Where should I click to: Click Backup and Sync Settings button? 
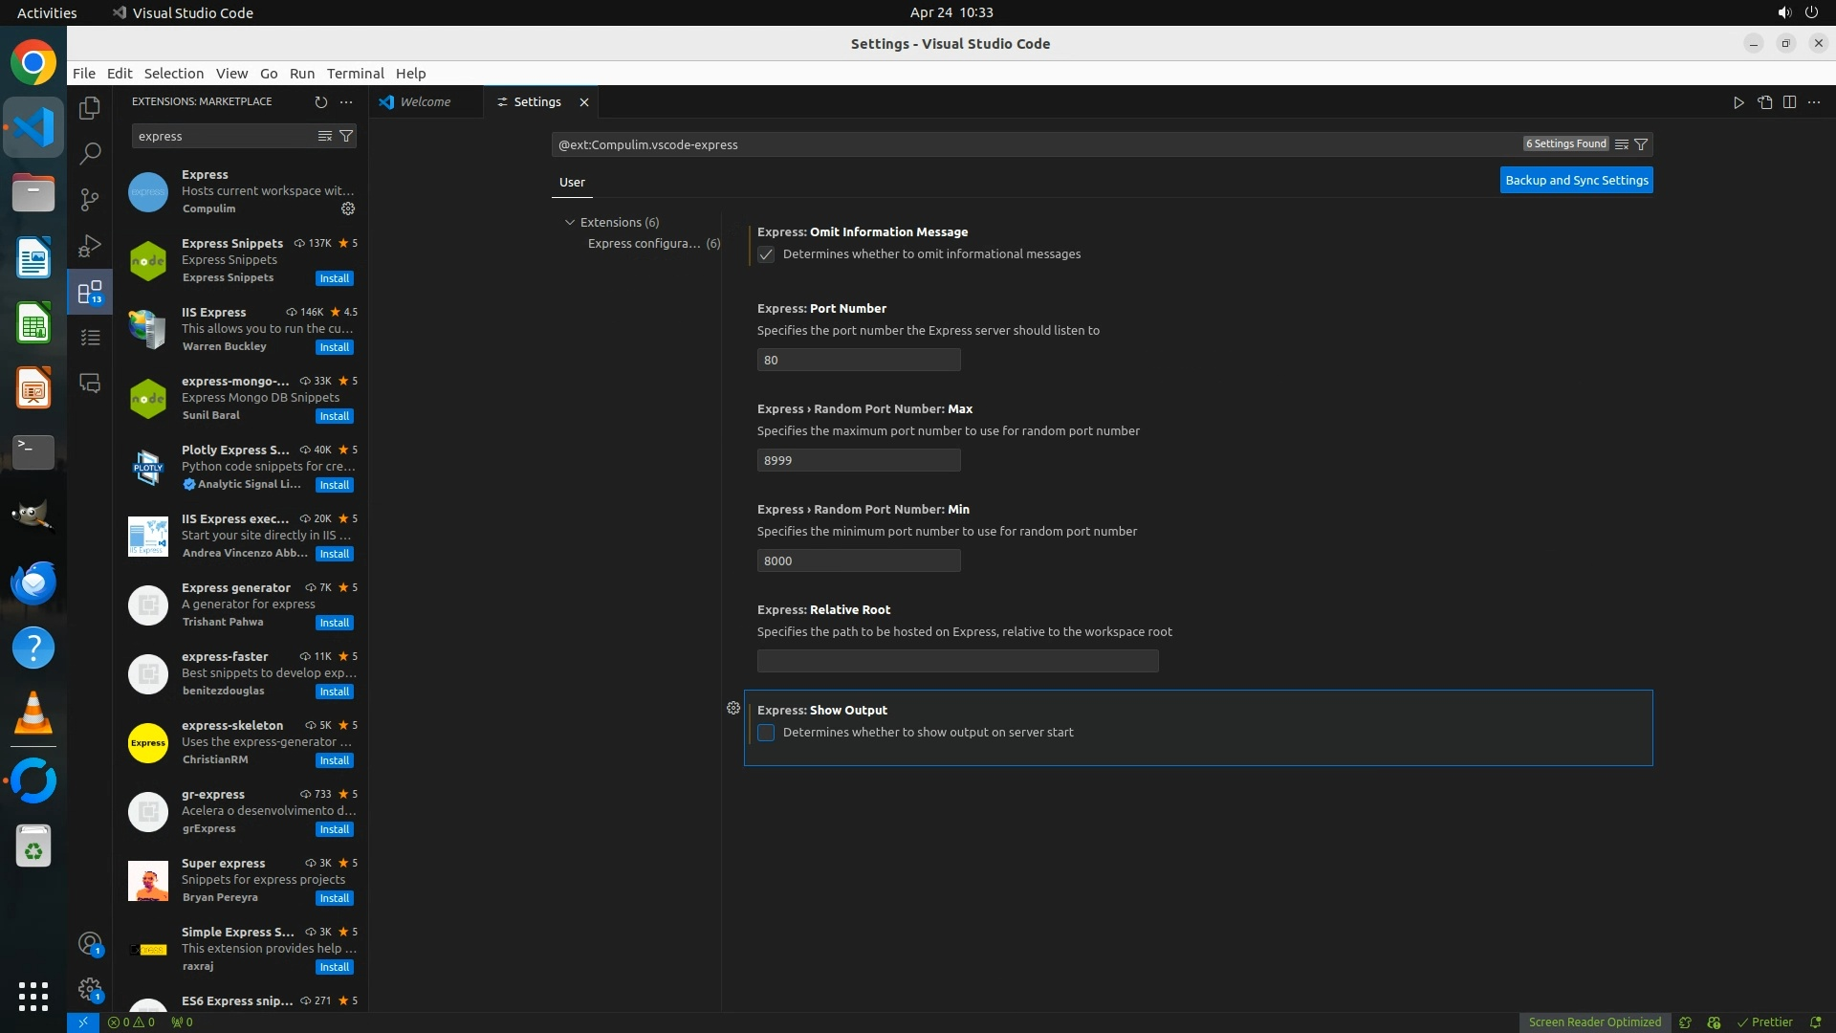pyautogui.click(x=1576, y=180)
